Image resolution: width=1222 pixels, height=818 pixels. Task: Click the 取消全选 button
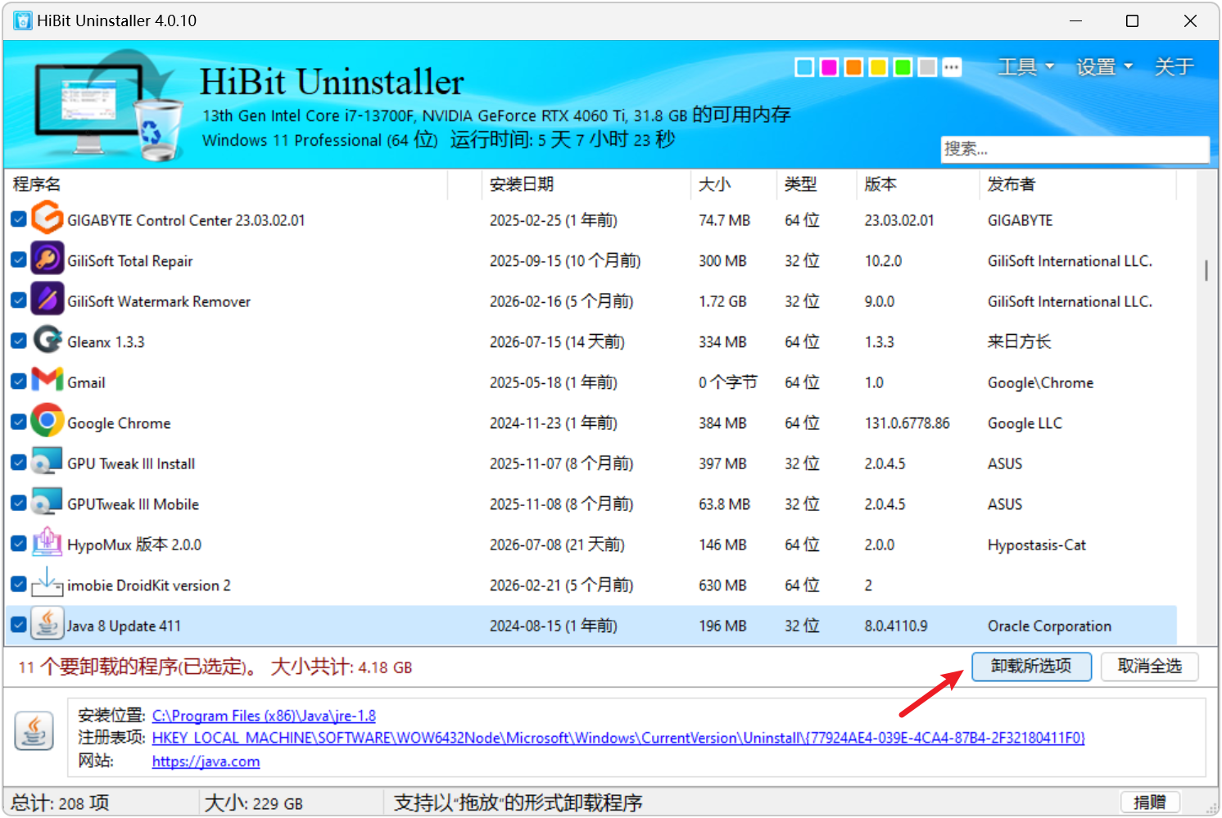(x=1150, y=667)
